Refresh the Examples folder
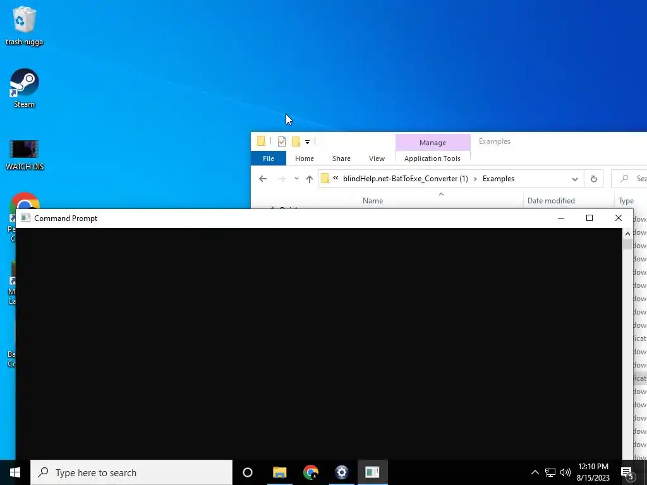Viewport: 647px width, 485px height. pyautogui.click(x=593, y=179)
